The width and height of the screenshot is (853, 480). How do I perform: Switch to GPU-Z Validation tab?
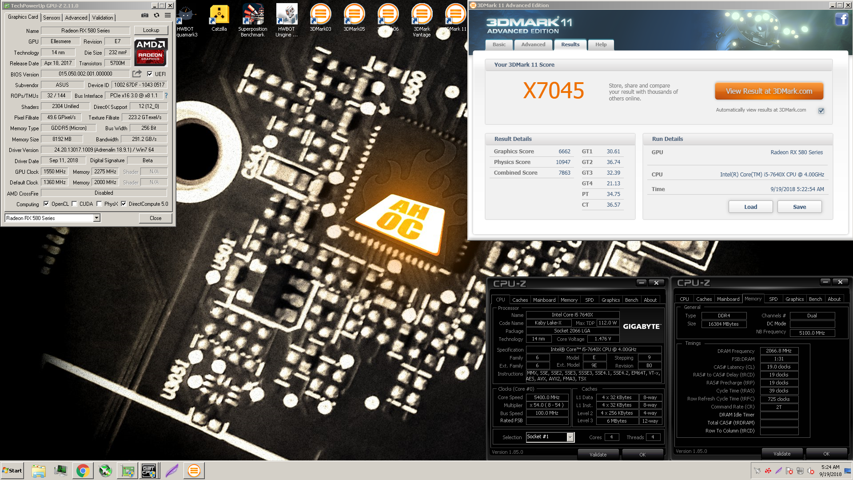click(103, 18)
